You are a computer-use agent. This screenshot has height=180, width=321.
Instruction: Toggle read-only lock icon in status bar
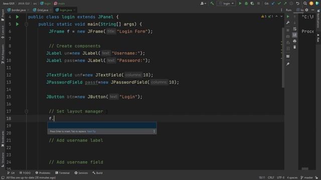pyautogui.click(x=316, y=178)
